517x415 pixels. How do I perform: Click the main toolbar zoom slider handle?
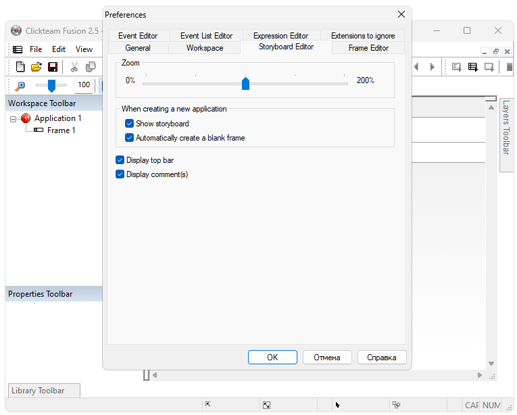[51, 86]
